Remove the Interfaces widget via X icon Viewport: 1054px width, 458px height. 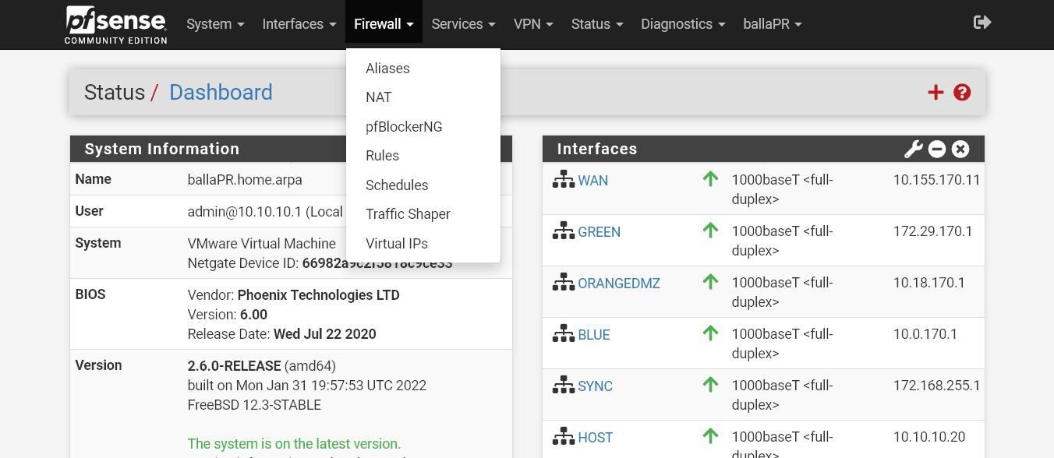coord(960,148)
